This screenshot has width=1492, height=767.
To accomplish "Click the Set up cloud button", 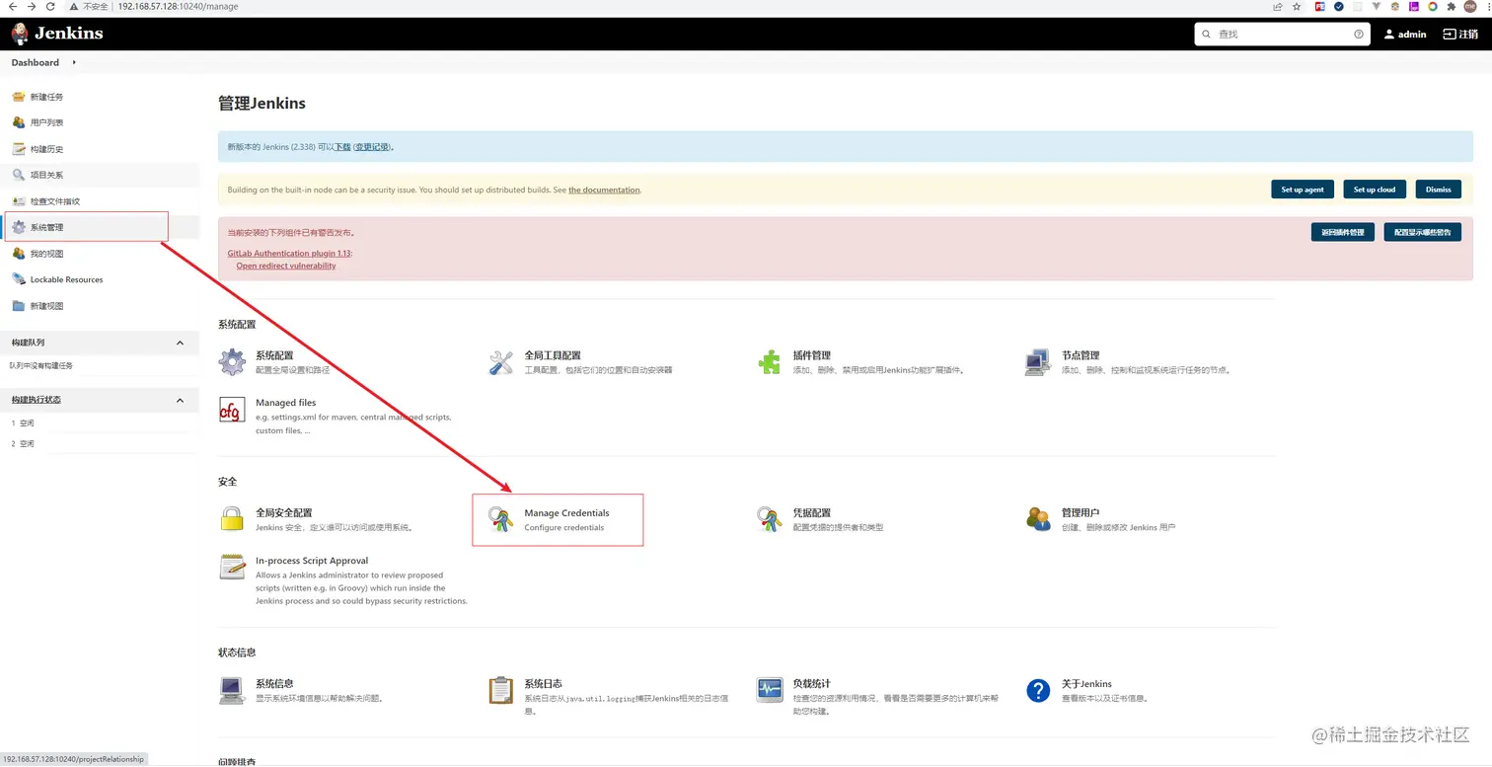I will tap(1375, 190).
